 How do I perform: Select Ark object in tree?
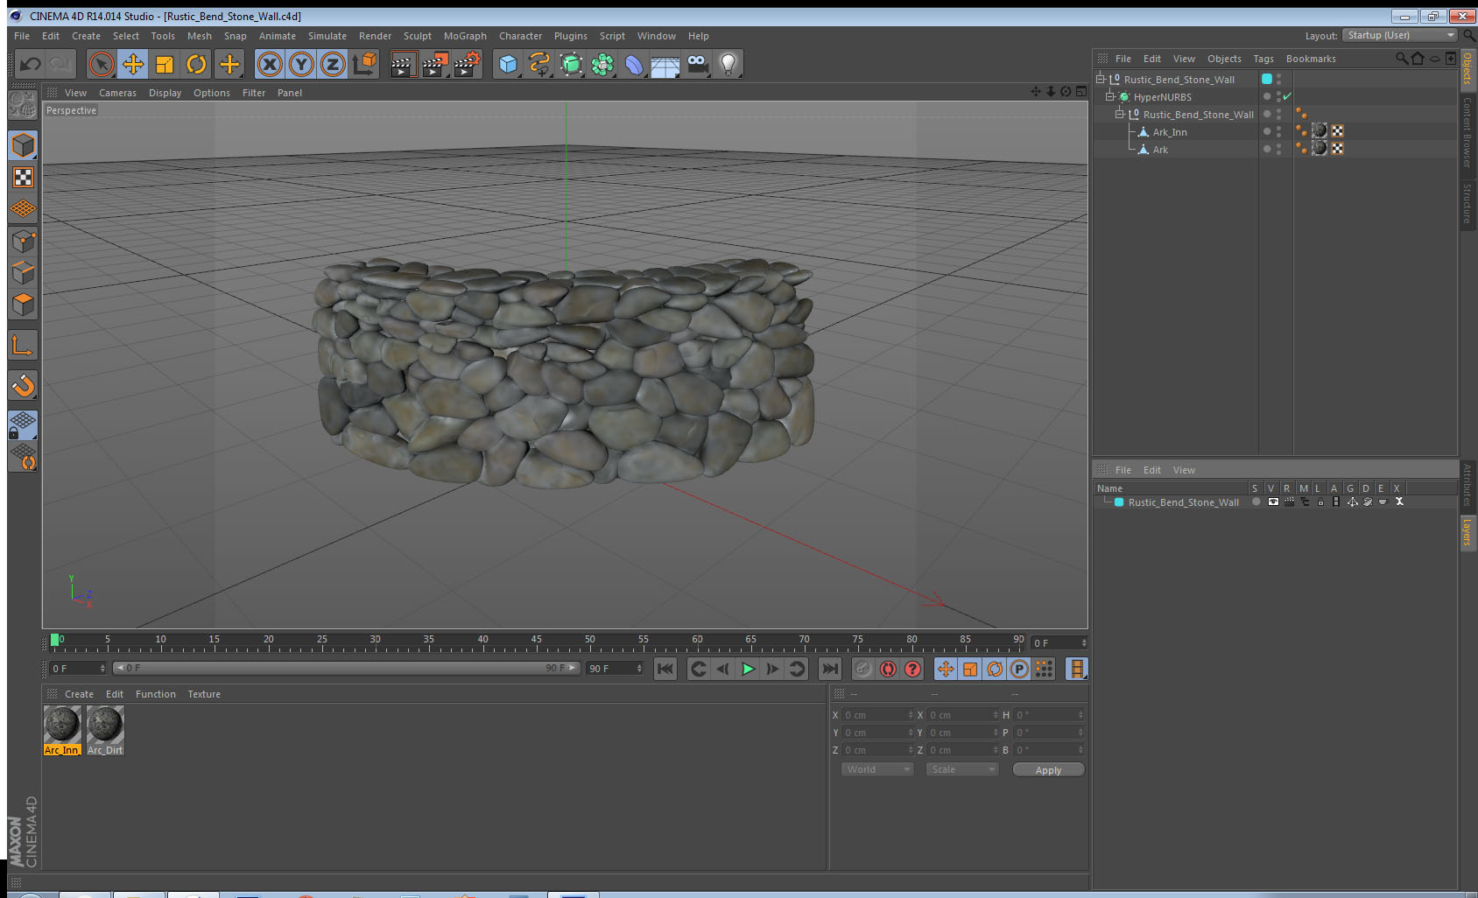pos(1160,150)
